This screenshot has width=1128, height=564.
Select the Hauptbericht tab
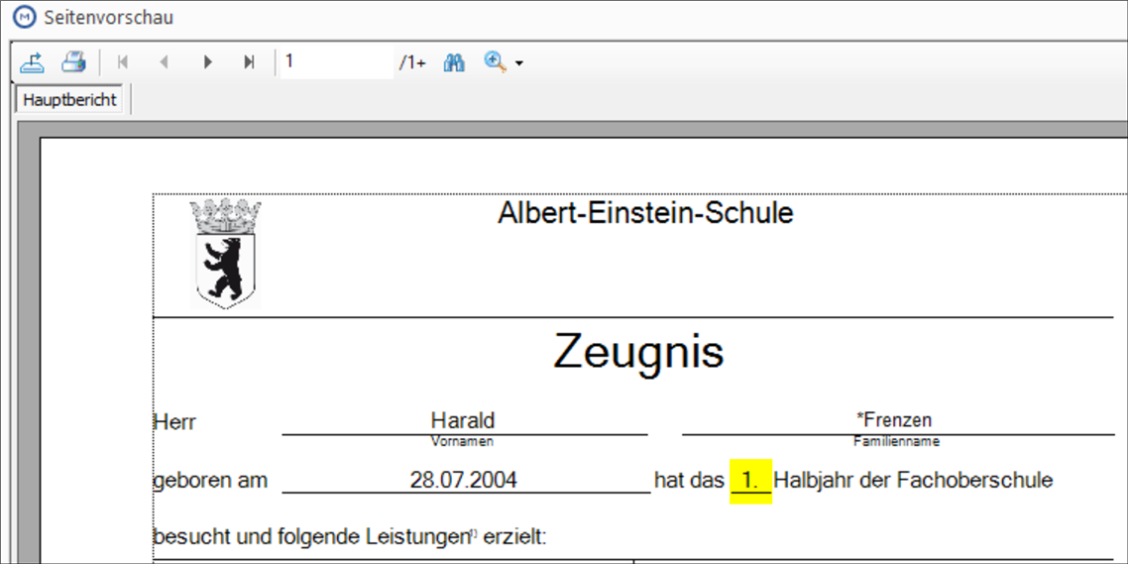tap(69, 100)
